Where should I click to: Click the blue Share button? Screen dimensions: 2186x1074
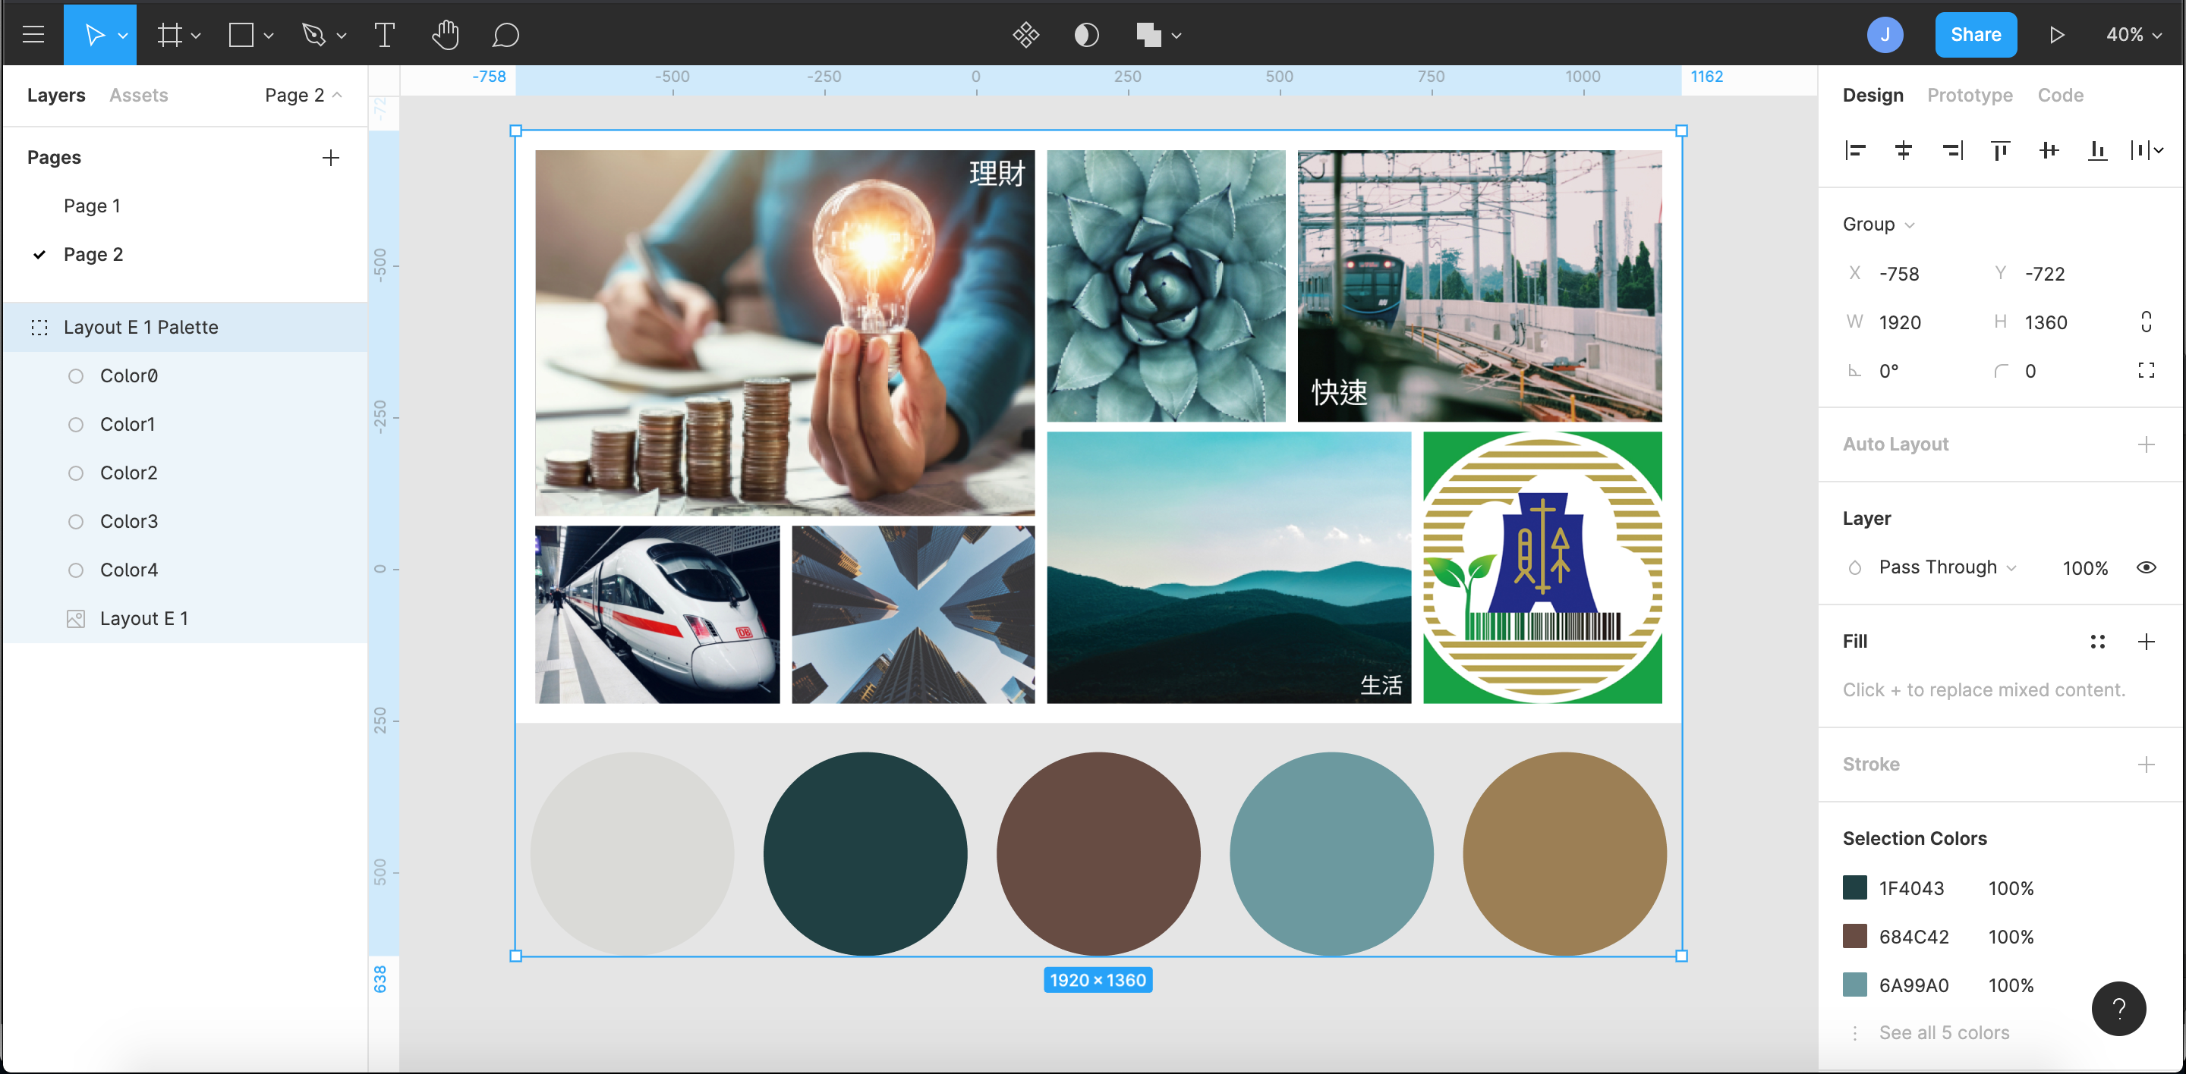click(x=1975, y=35)
